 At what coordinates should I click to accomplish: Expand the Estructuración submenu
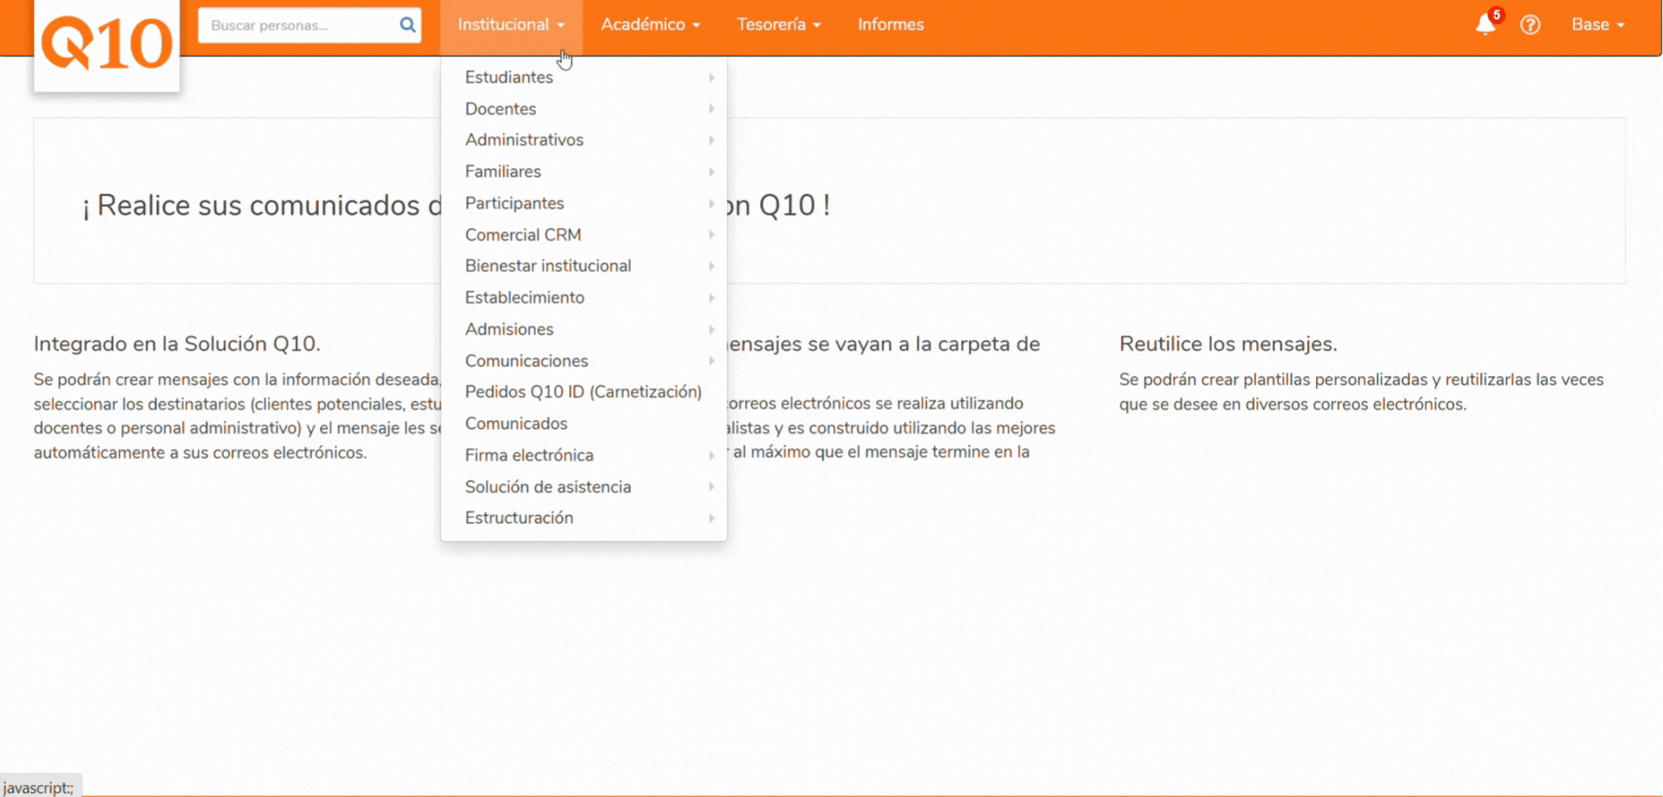[584, 518]
